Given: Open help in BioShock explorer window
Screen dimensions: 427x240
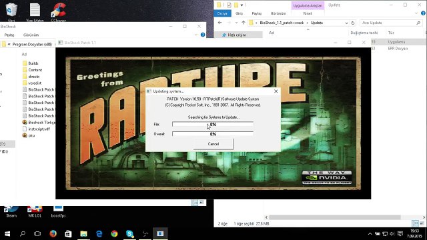Looking at the screenshot, I should pyautogui.click(x=203, y=35).
